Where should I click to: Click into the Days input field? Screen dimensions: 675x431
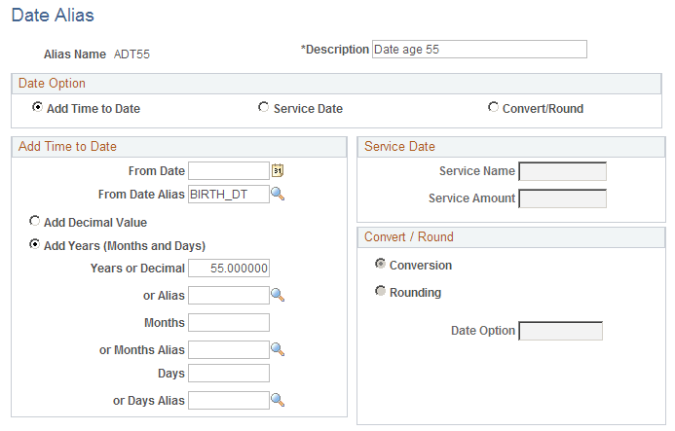228,374
